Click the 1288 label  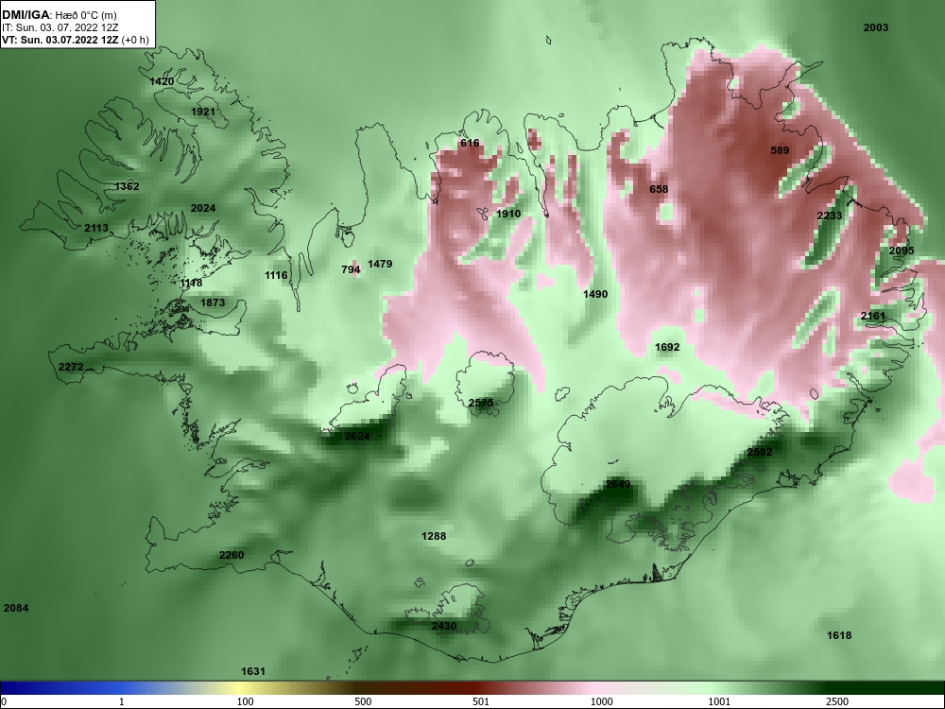pyautogui.click(x=434, y=536)
